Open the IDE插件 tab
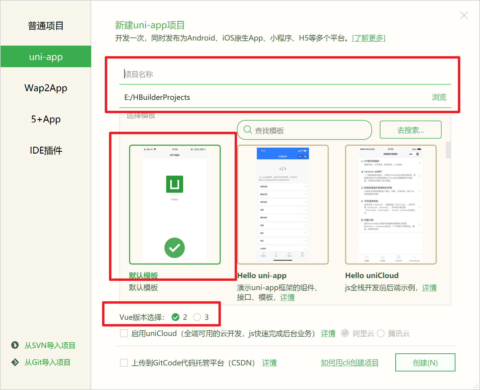The width and height of the screenshot is (480, 390). tap(46, 150)
